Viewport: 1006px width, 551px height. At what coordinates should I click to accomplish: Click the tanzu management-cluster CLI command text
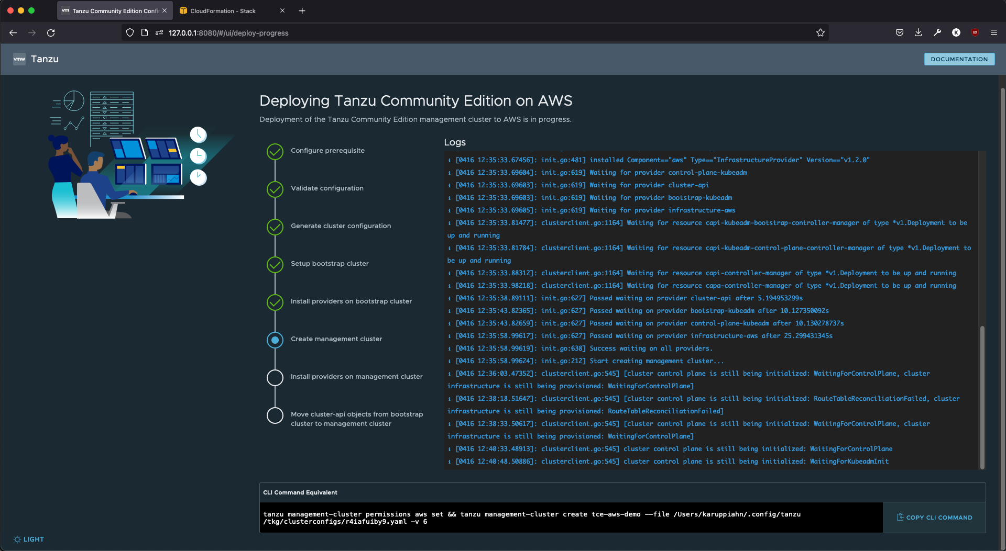[532, 518]
